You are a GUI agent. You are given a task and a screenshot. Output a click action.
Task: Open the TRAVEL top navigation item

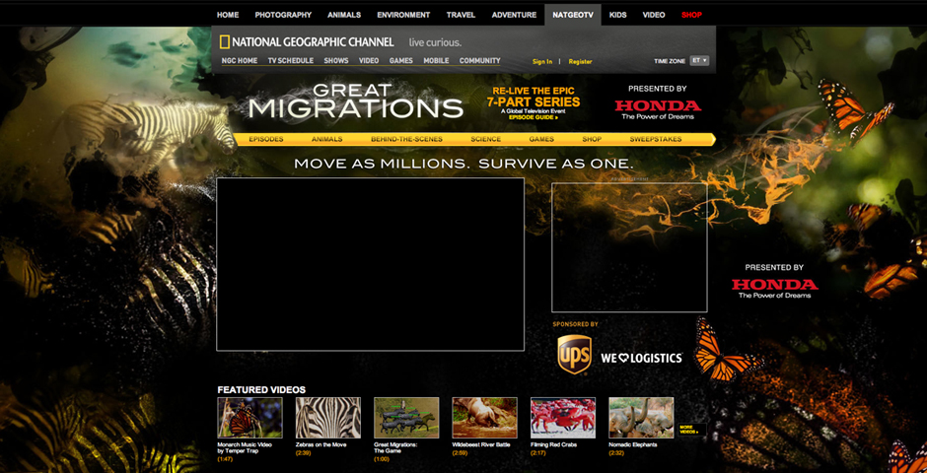(x=461, y=15)
